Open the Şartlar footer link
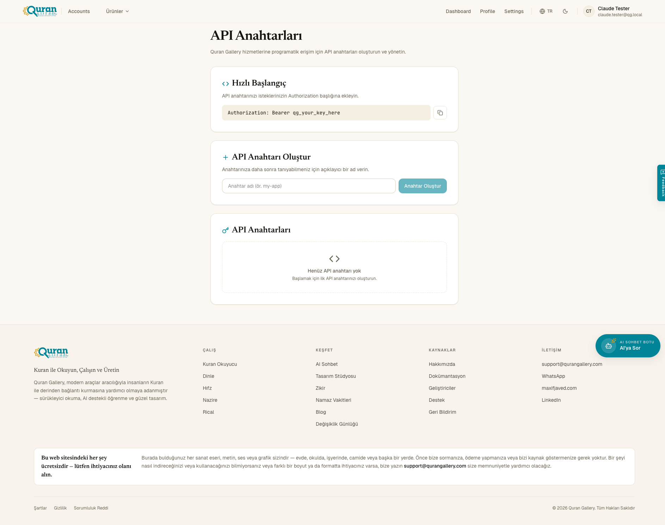Viewport: 665px width, 525px height. [40, 508]
